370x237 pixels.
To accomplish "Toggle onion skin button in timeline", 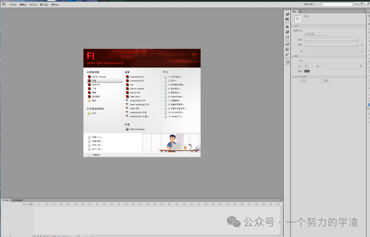I will click(x=59, y=236).
